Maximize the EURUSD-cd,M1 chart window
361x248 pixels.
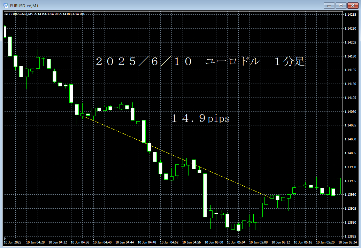click(x=341, y=6)
